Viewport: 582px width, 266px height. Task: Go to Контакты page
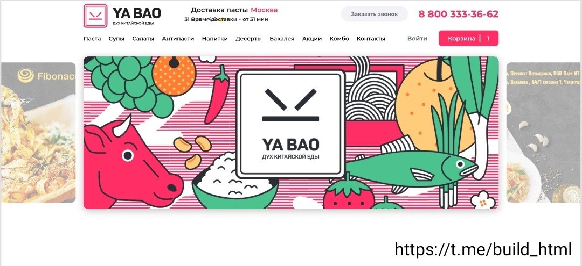[x=371, y=39]
